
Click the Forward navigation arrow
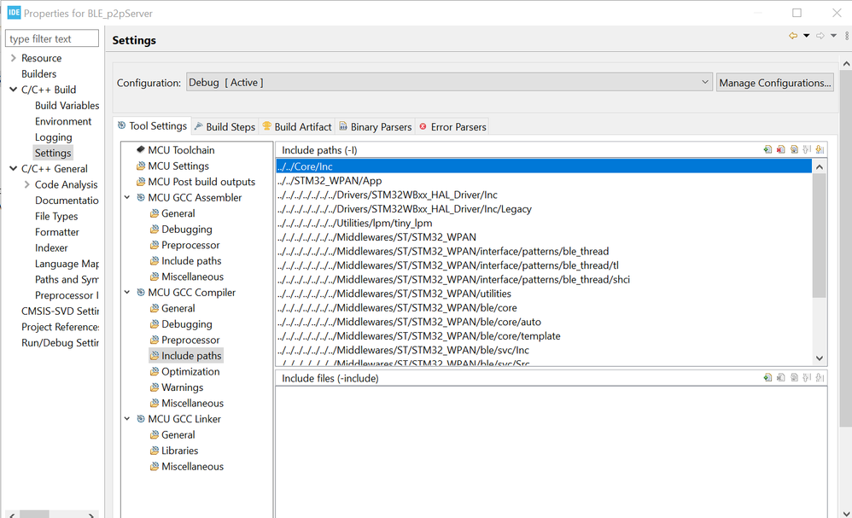click(820, 36)
